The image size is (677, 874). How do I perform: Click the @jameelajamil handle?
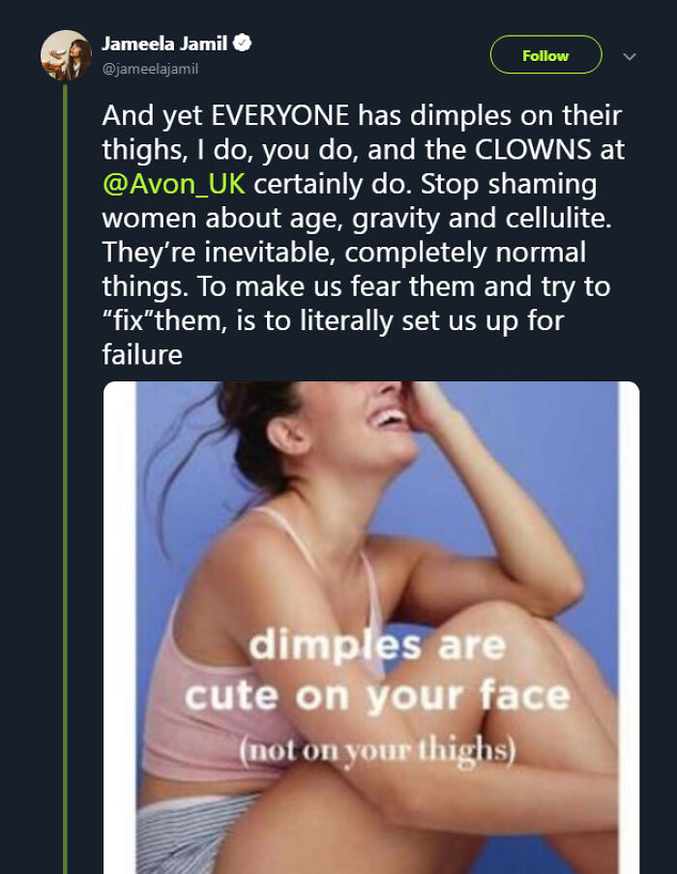151,68
